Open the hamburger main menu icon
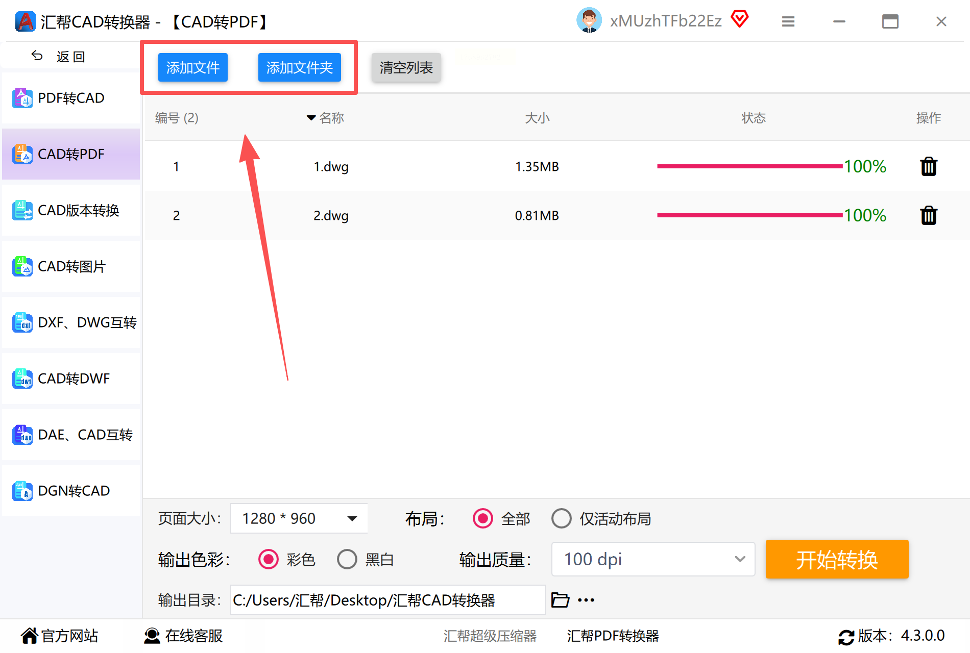The image size is (970, 653). (x=788, y=21)
